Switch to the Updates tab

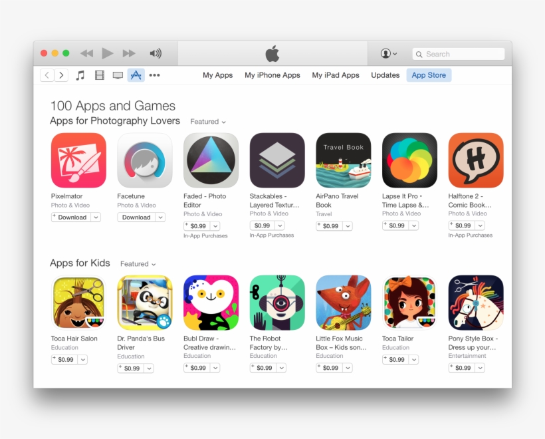click(385, 75)
